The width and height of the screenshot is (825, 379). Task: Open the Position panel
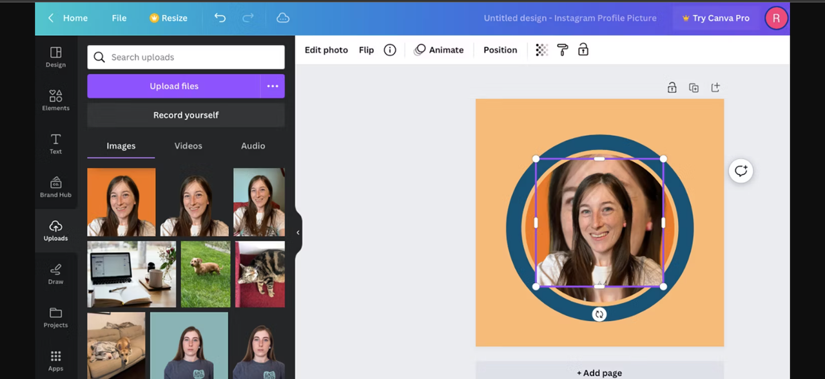[500, 50]
